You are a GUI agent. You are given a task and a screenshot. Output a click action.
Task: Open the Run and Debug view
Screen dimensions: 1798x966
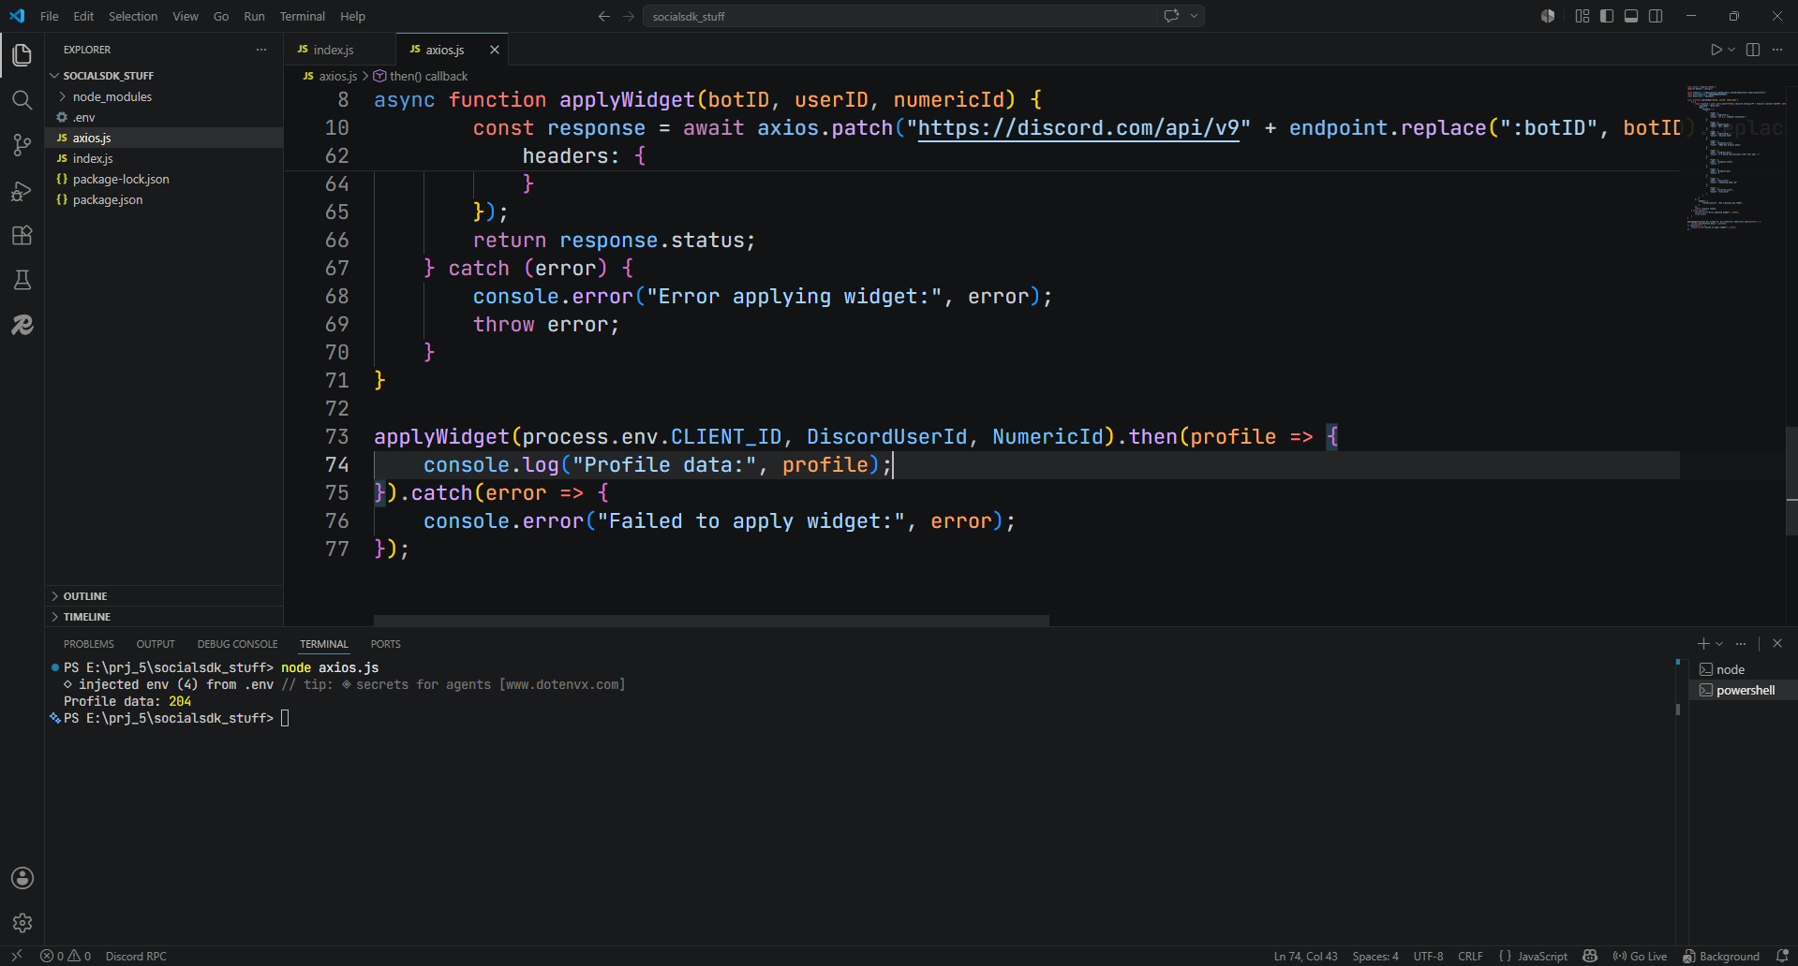click(22, 190)
